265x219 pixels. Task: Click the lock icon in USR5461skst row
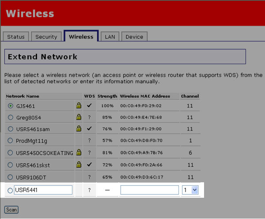[x=79, y=165]
